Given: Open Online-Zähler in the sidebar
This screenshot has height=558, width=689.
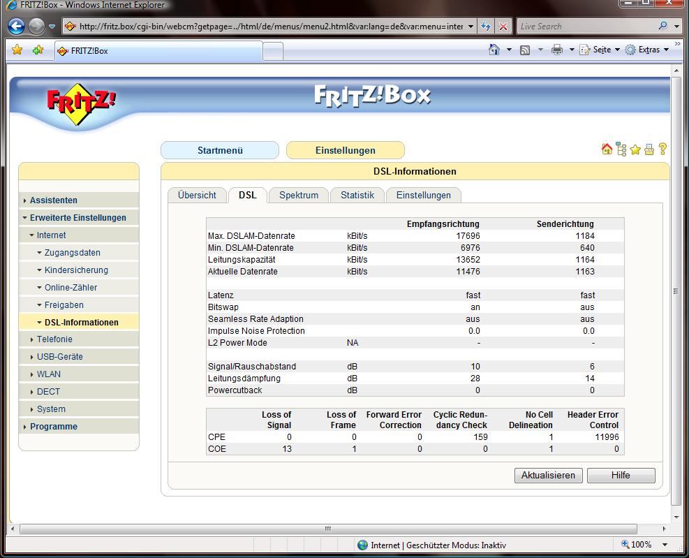Looking at the screenshot, I should click(x=79, y=288).
